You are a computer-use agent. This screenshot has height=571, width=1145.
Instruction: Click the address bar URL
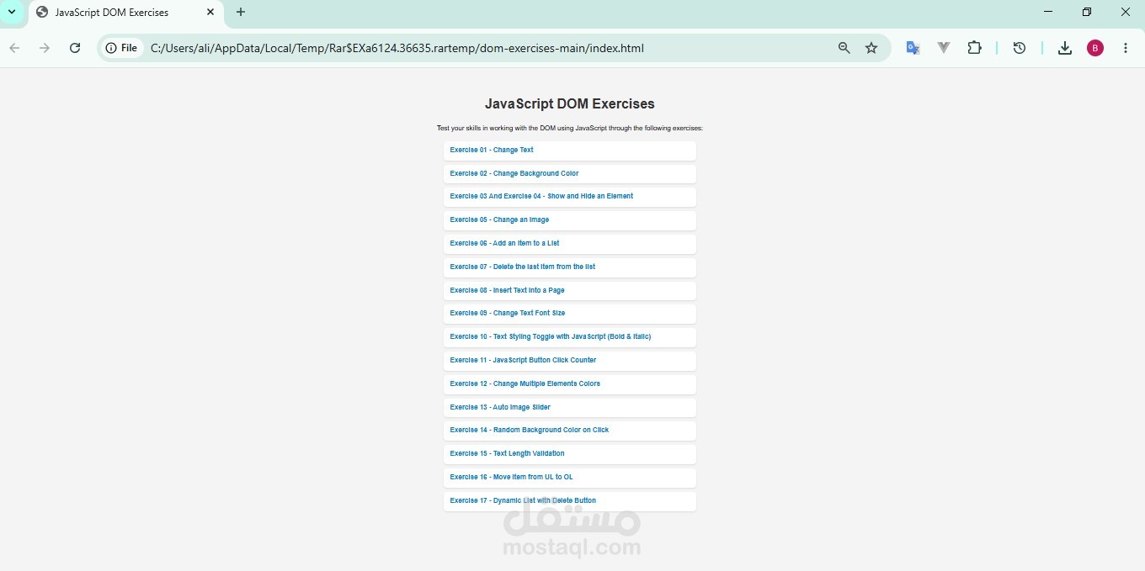[397, 48]
